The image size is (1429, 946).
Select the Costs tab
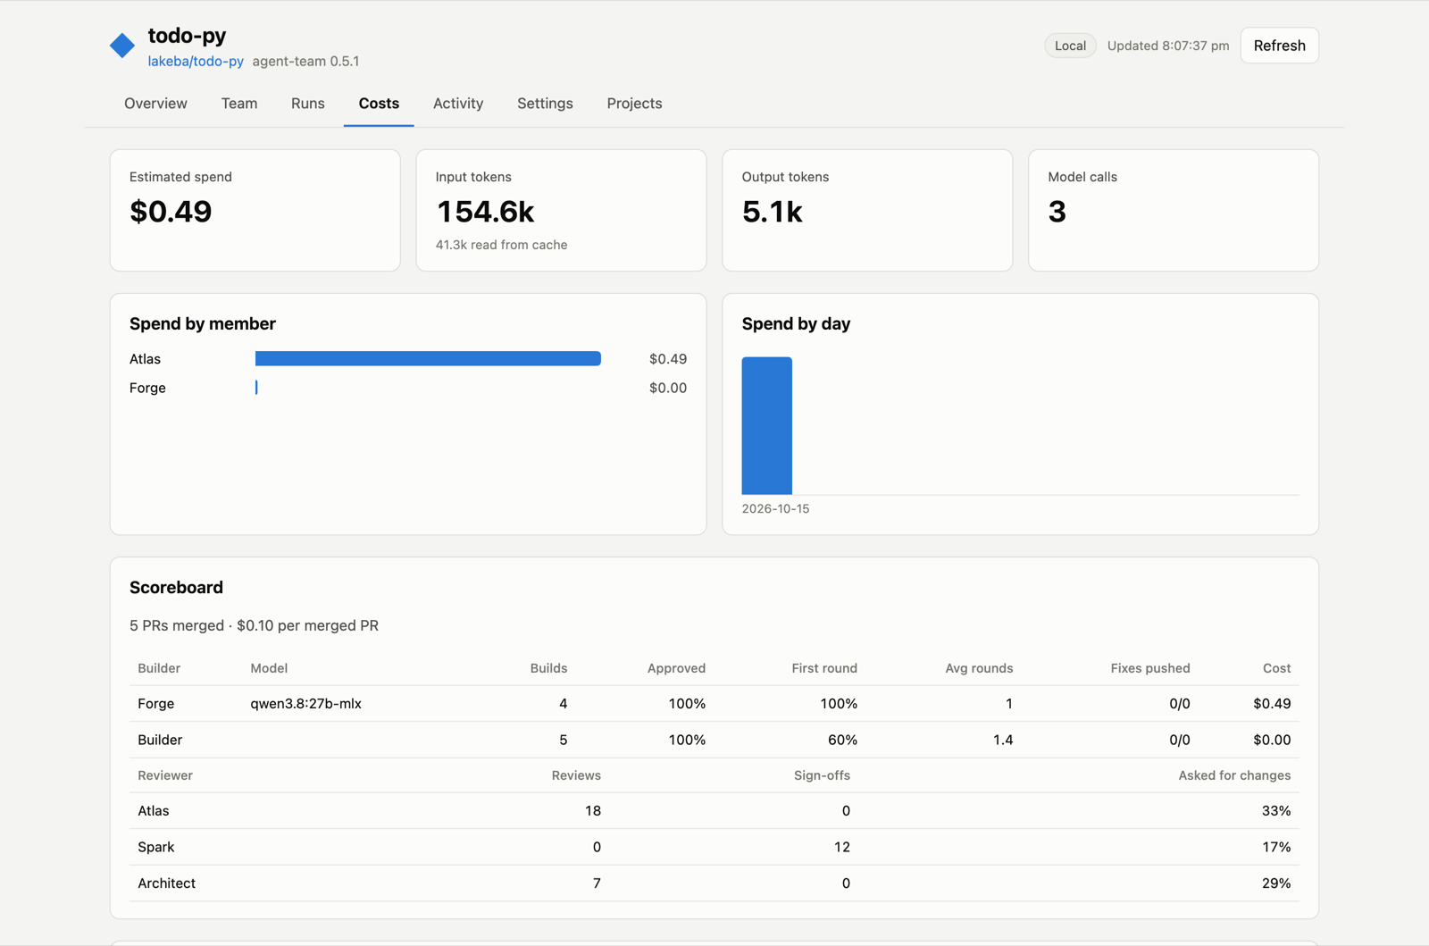(x=379, y=104)
